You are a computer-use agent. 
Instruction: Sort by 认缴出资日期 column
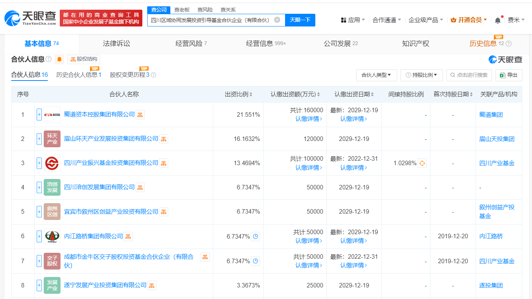(x=354, y=94)
